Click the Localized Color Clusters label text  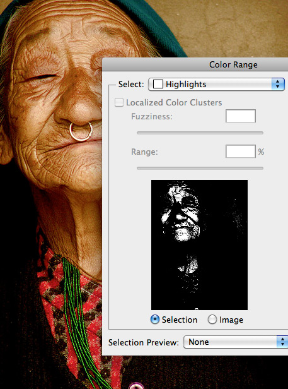[174, 102]
